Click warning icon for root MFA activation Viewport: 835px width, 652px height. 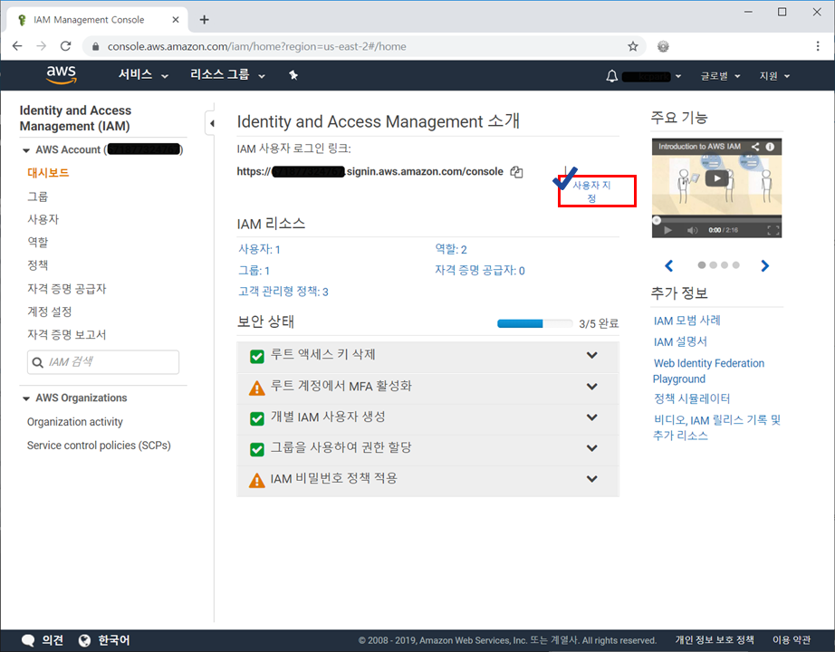pos(256,388)
